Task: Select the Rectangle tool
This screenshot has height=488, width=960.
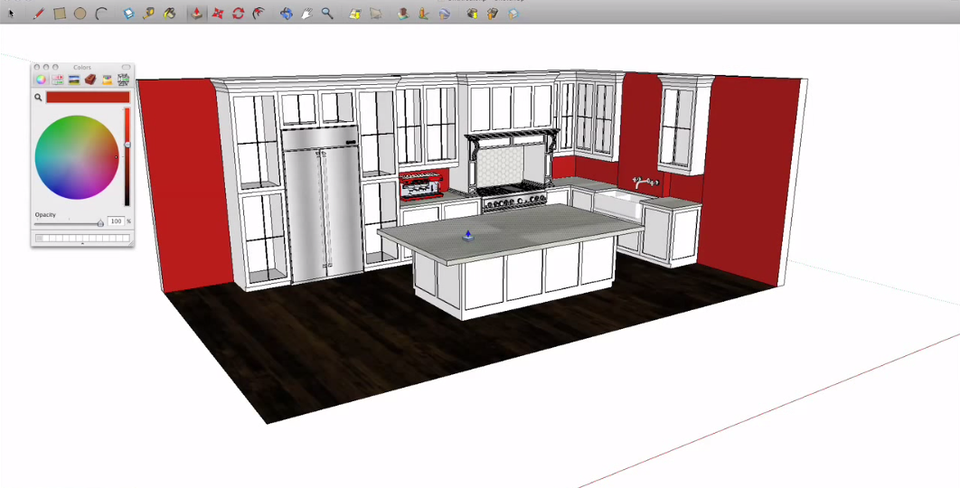Action: click(60, 13)
